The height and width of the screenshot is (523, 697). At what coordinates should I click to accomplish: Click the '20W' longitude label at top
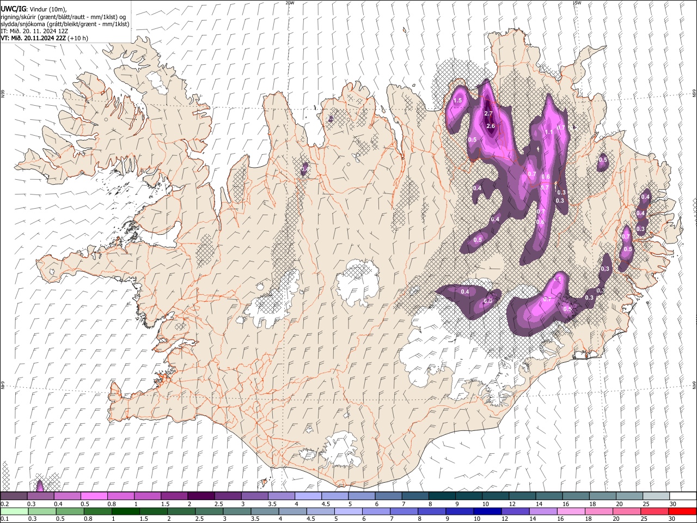(290, 3)
